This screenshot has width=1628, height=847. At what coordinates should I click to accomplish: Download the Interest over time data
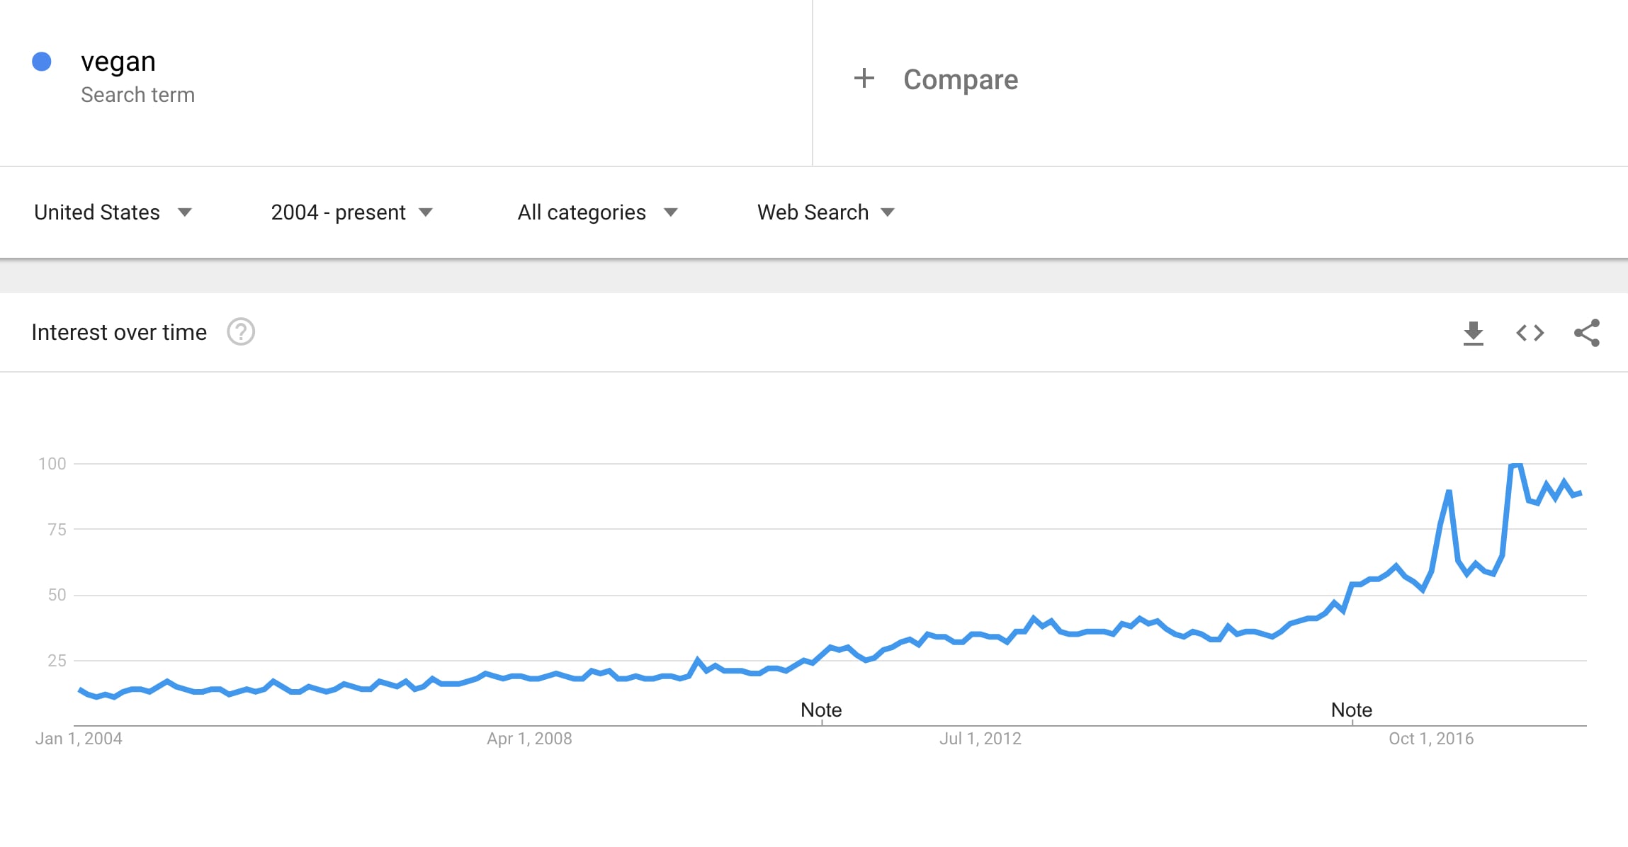tap(1473, 333)
